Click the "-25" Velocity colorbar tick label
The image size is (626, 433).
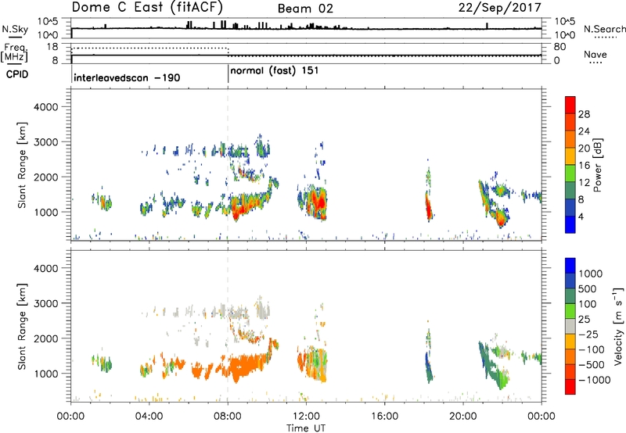[x=588, y=334]
